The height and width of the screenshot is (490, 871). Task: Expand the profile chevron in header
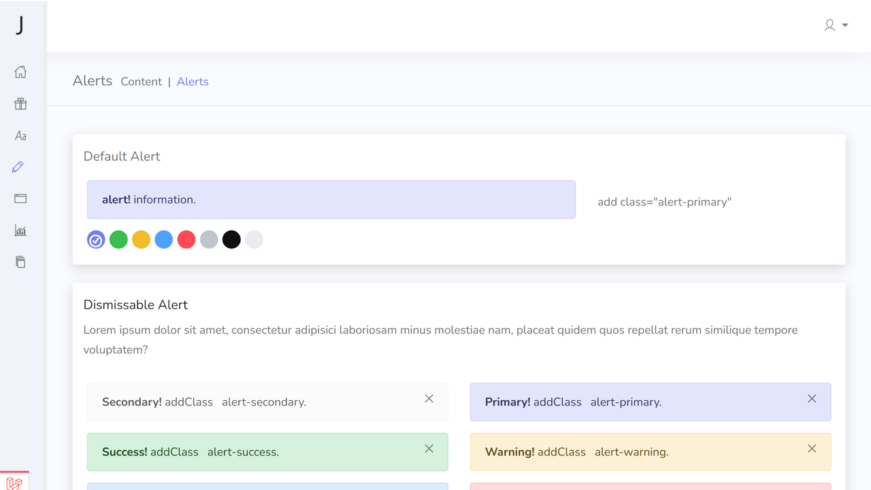844,25
